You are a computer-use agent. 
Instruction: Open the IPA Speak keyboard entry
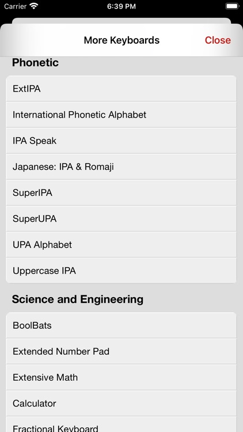pos(121,141)
